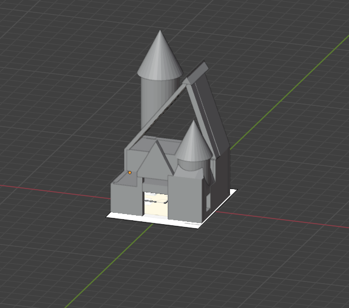Image resolution: width=349 pixels, height=308 pixels.
Task: Select the orange origin dot on the model
Action: (x=130, y=173)
